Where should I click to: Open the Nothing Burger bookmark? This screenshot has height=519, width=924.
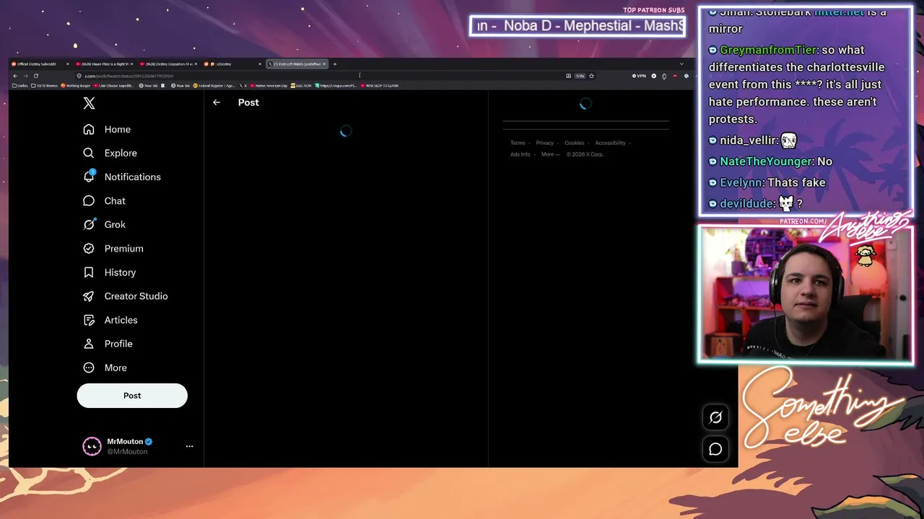76,86
